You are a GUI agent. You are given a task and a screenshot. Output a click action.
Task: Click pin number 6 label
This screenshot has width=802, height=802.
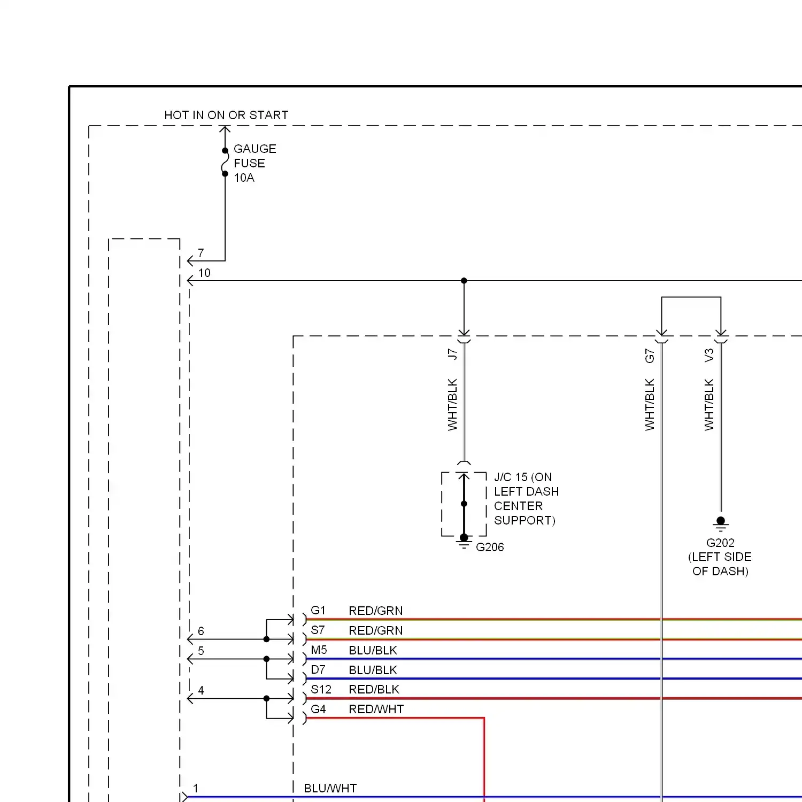click(201, 631)
